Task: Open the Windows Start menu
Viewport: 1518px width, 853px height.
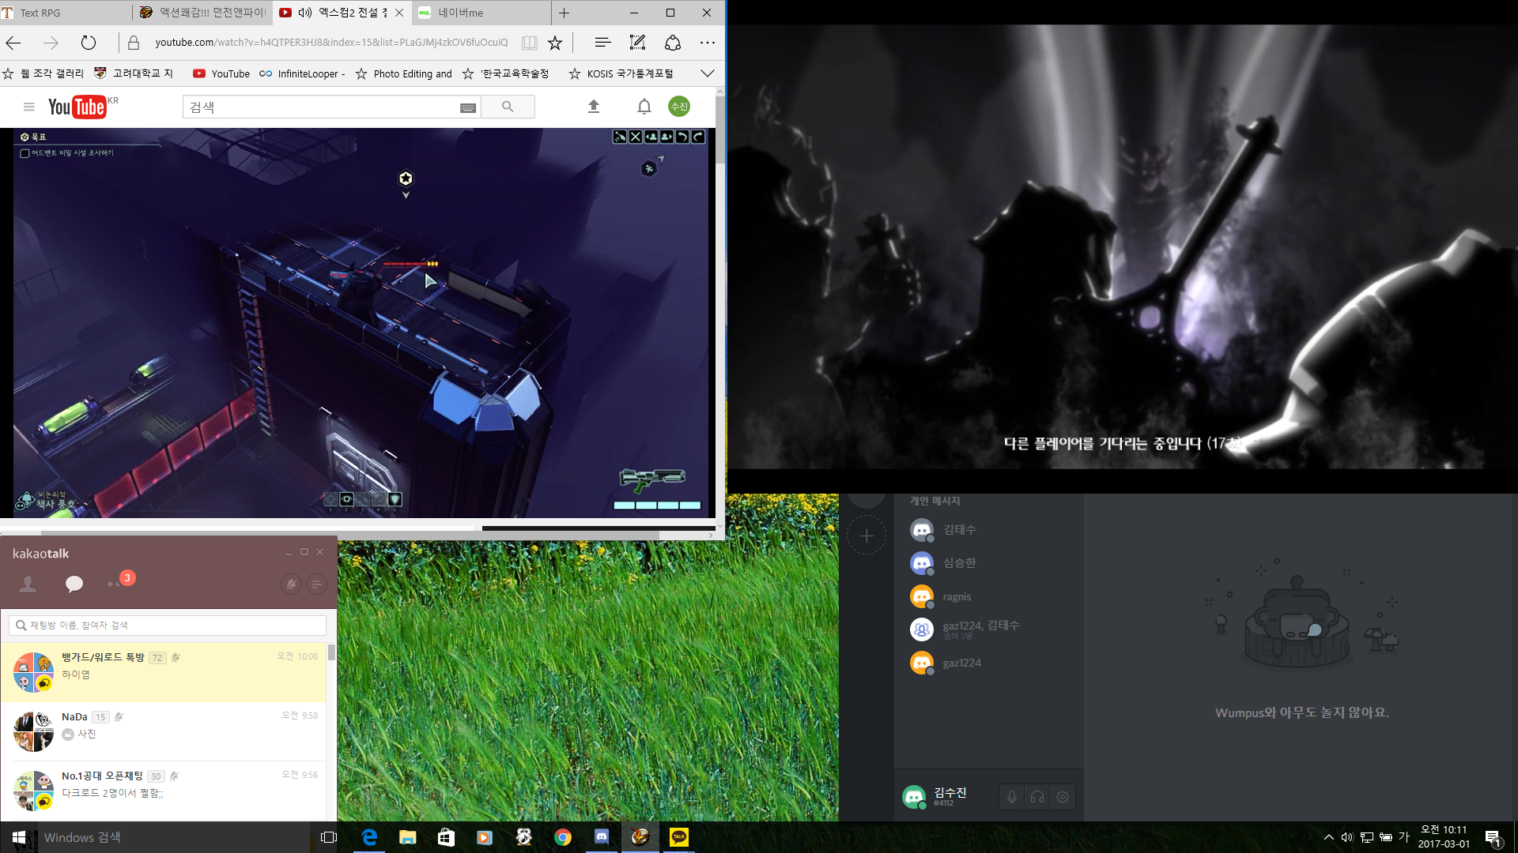Action: (x=19, y=837)
